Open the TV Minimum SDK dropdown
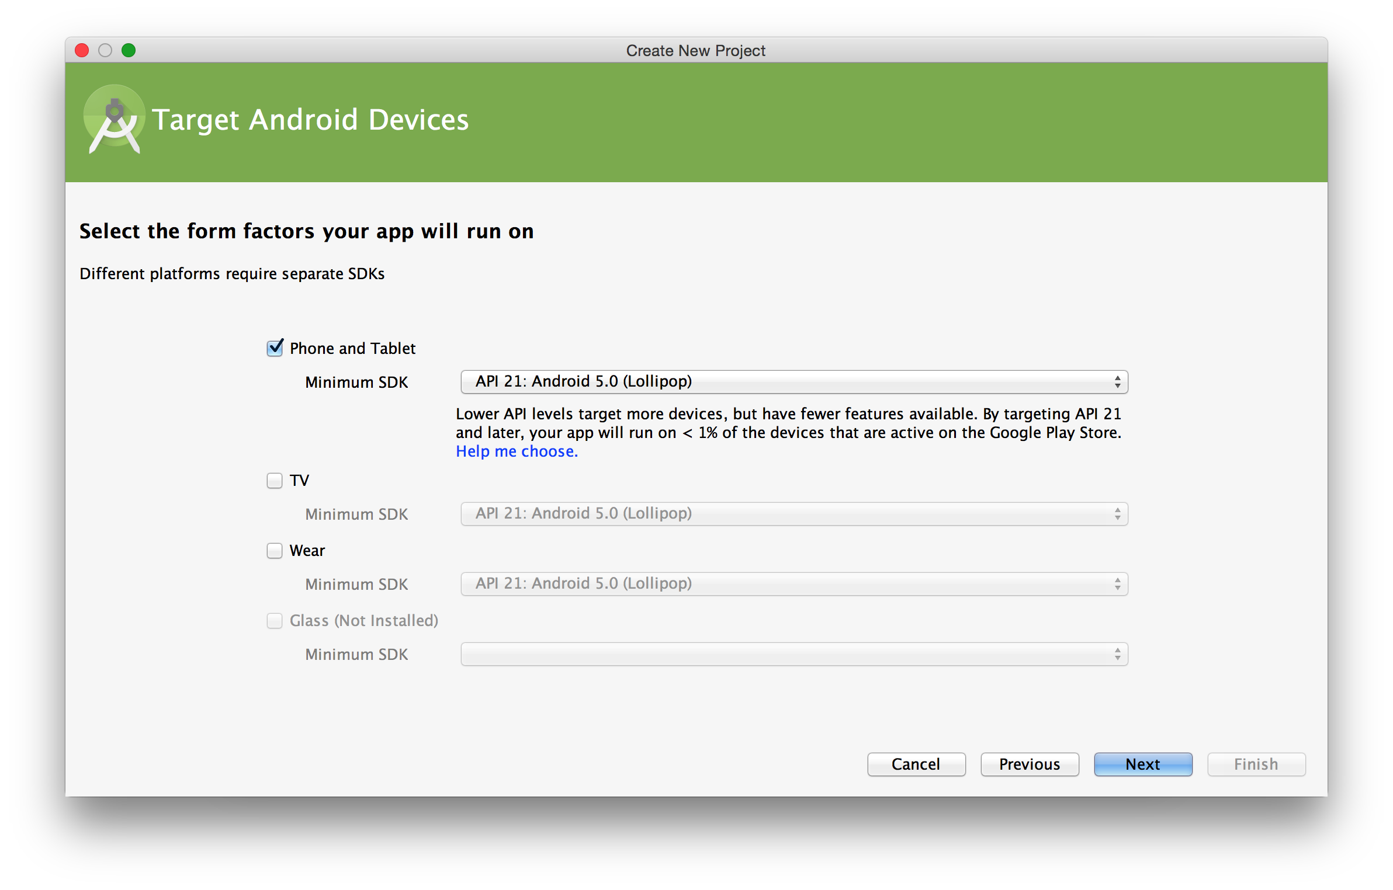This screenshot has width=1393, height=890. [x=793, y=514]
